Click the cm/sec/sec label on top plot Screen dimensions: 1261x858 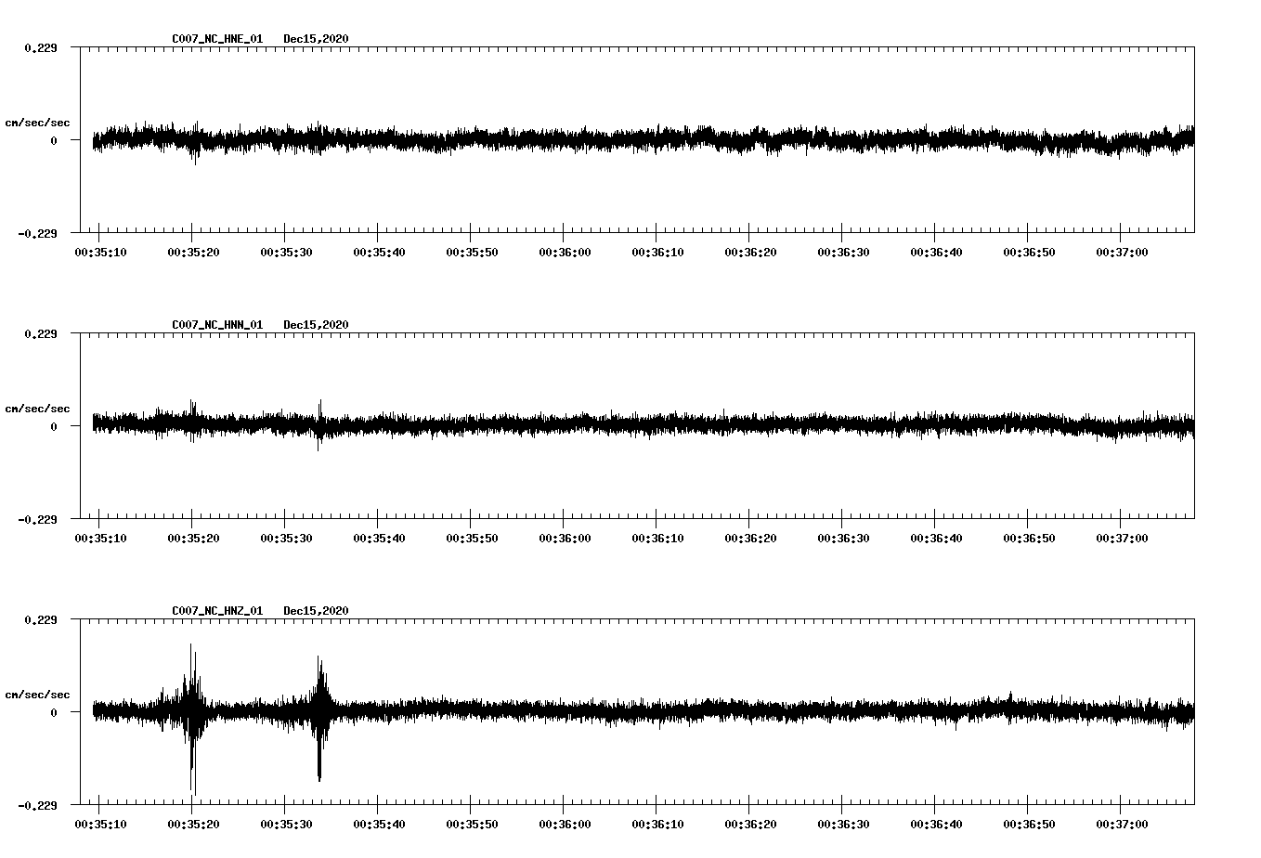pyautogui.click(x=37, y=122)
